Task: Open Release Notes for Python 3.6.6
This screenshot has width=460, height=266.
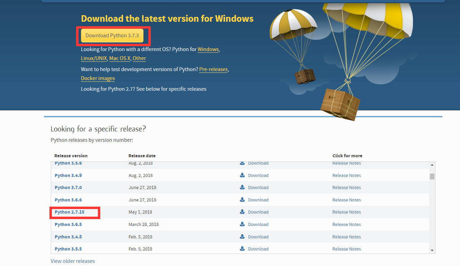Action: tap(347, 200)
